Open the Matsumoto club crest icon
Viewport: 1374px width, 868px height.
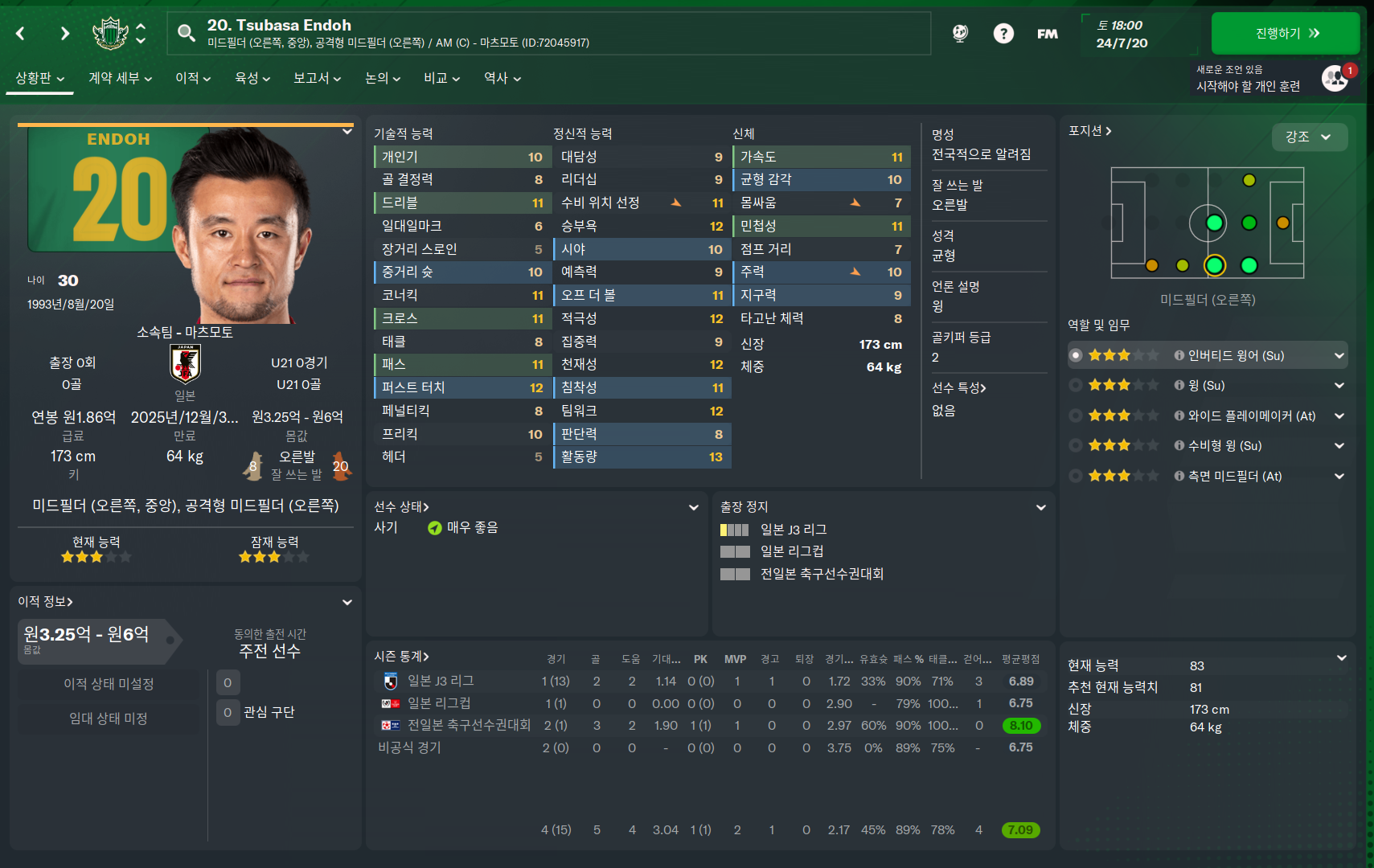pyautogui.click(x=110, y=33)
